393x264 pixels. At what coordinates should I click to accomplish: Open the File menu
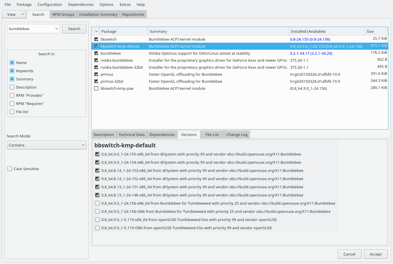coord(8,4)
